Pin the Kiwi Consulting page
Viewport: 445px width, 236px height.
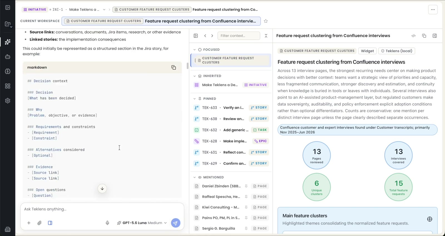pyautogui.click(x=246, y=207)
